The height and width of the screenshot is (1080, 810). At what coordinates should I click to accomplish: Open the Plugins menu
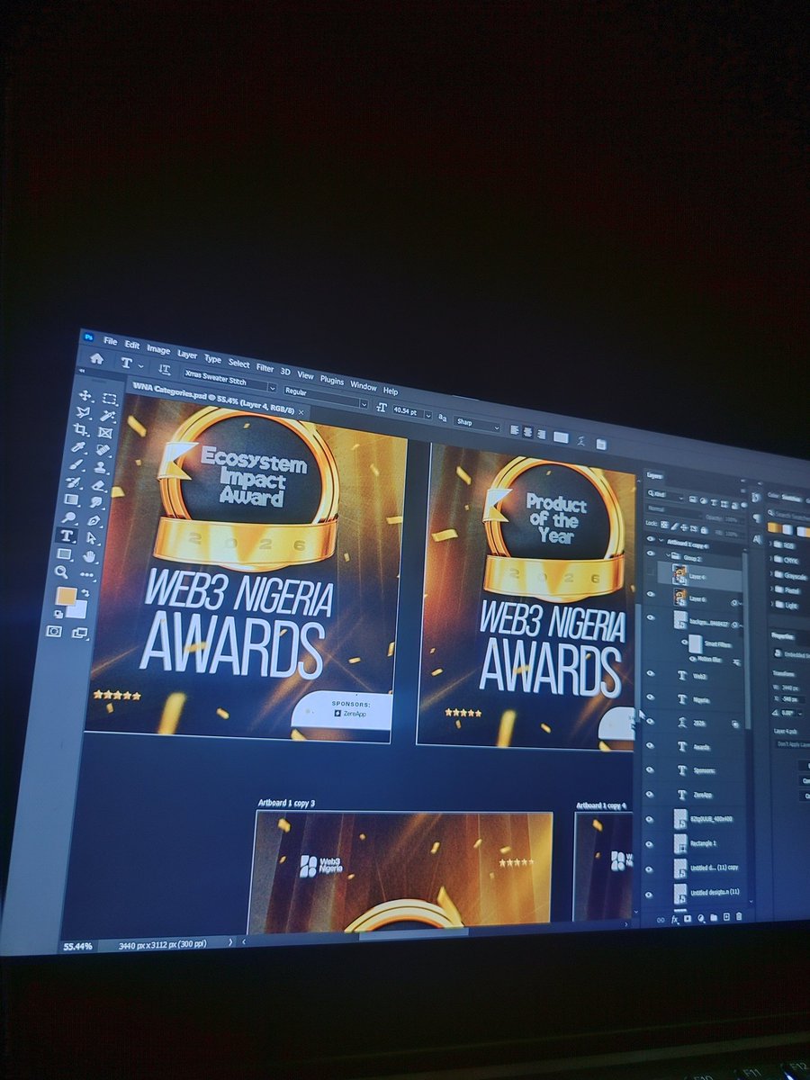(x=332, y=380)
